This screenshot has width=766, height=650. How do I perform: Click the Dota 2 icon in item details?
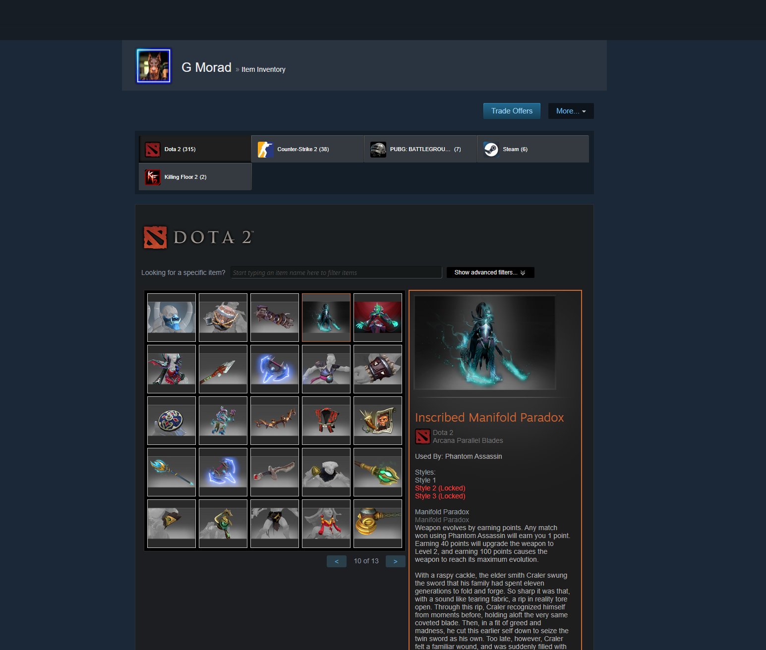tap(422, 436)
